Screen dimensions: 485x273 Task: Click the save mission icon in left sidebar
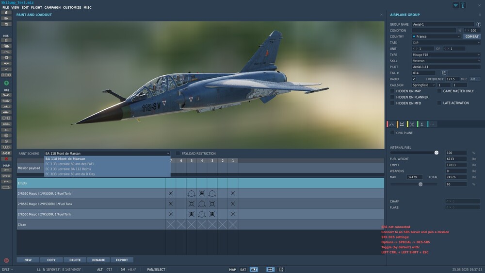[x=6, y=24]
